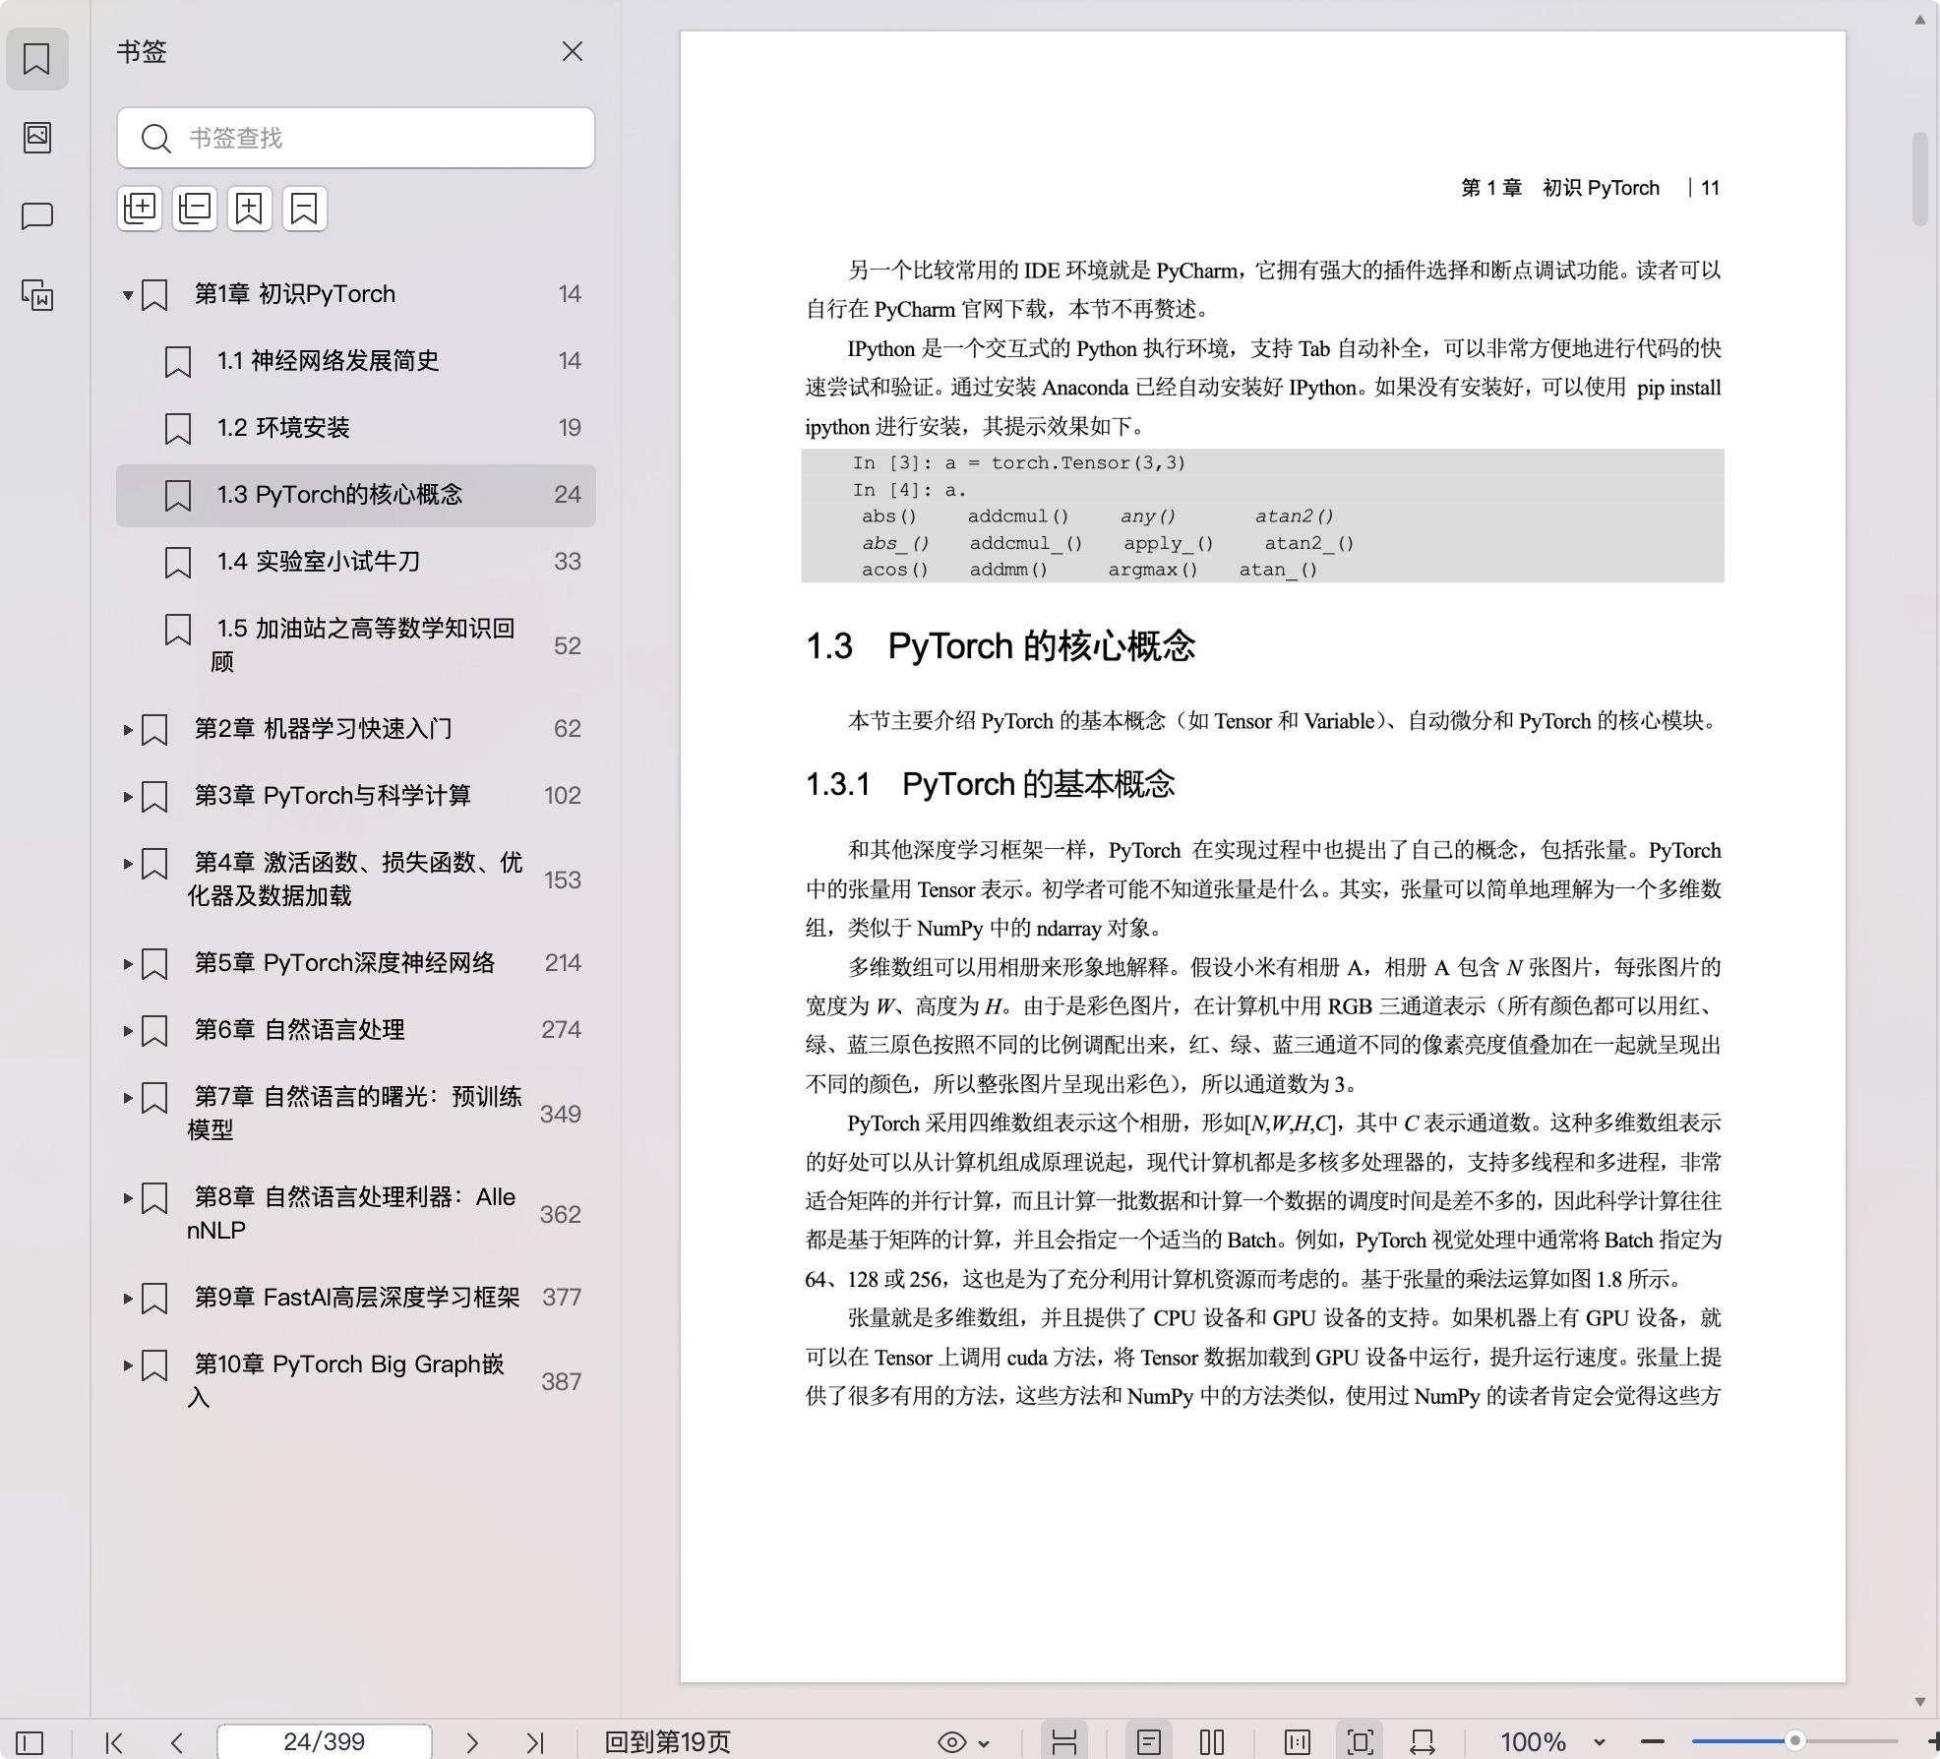Click the bookmark icon beside 第2章

(x=154, y=730)
